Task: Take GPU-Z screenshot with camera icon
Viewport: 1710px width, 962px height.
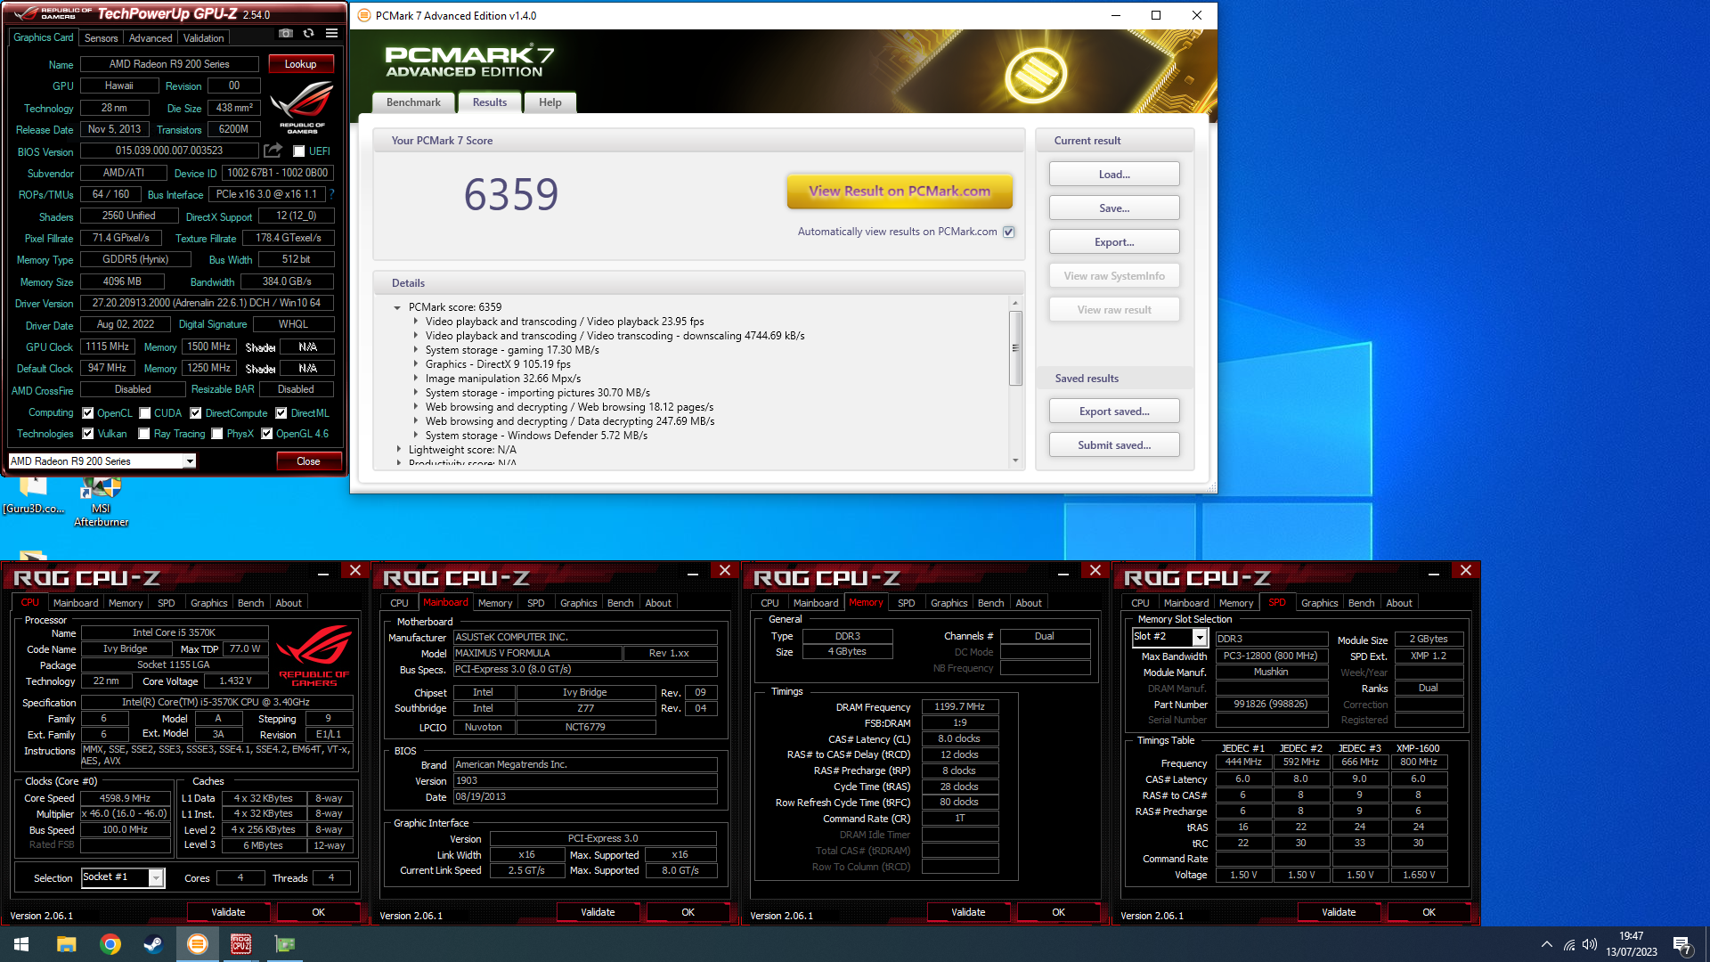Action: [x=285, y=34]
